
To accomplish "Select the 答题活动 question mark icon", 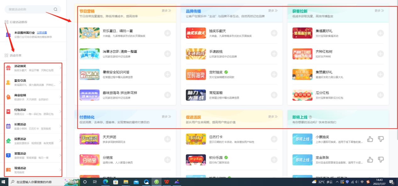I will (x=8, y=155).
